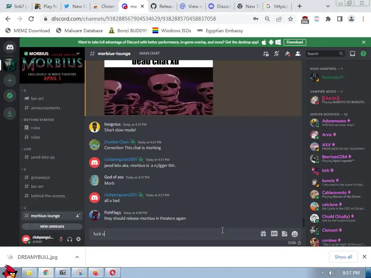This screenshot has height=278, width=371.
Task: Open Threads icon in channel header
Action: click(266, 54)
